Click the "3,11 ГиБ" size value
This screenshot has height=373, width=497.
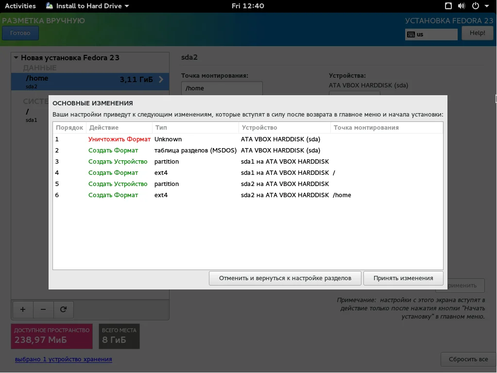click(137, 80)
